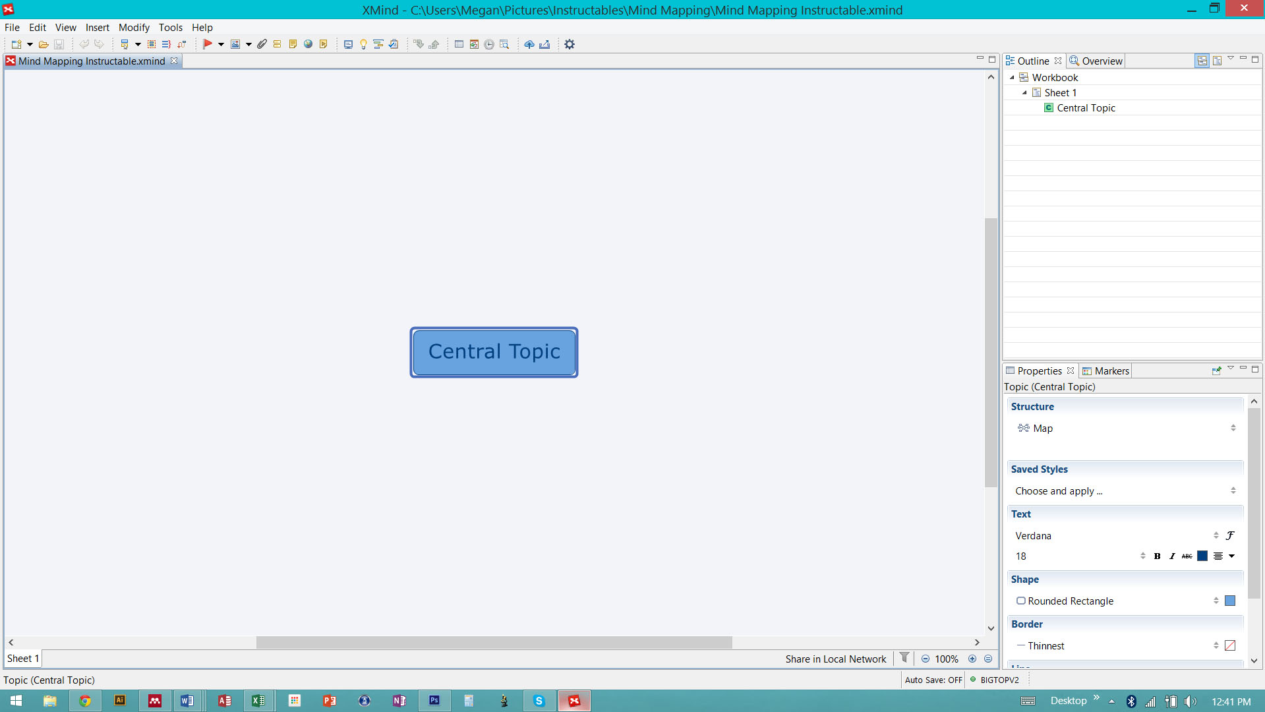
Task: Switch to the Markers tab
Action: point(1105,371)
